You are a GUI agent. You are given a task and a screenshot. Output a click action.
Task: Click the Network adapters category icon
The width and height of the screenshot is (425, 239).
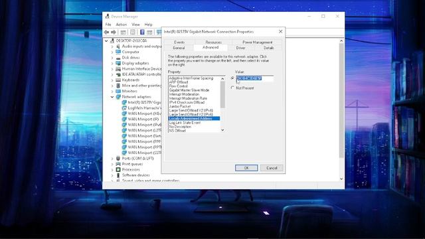[x=118, y=97]
